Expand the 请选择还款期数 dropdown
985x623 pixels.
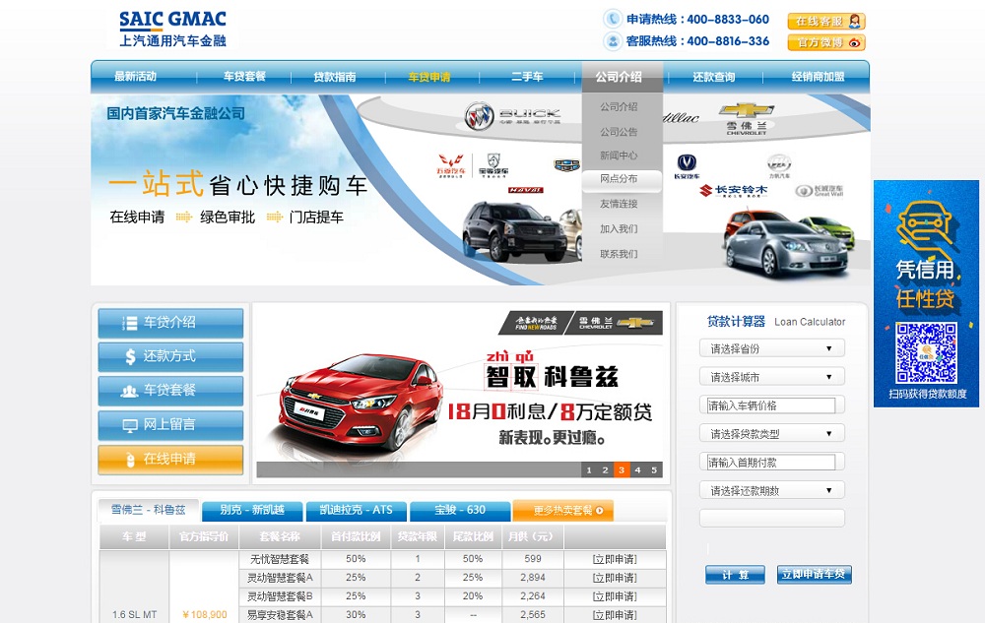(772, 490)
